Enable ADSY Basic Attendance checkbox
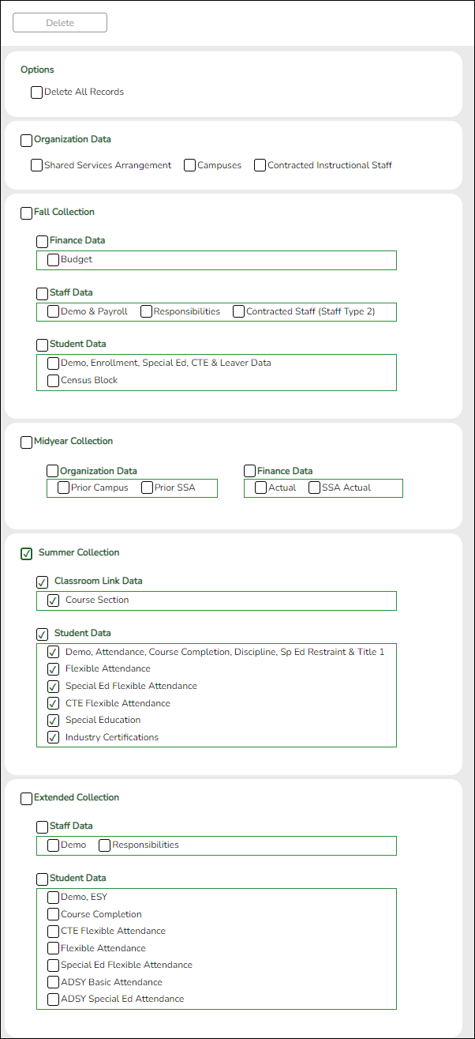Image resolution: width=475 pixels, height=1039 pixels. pos(53,981)
